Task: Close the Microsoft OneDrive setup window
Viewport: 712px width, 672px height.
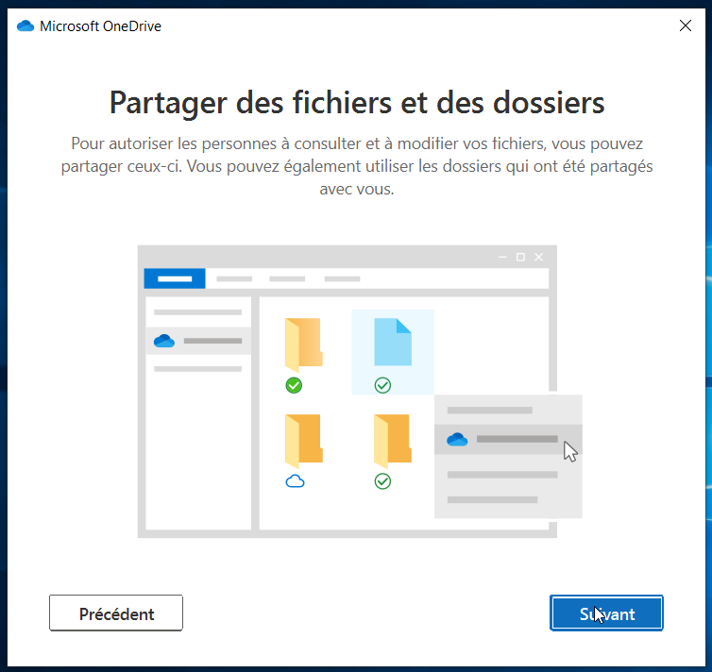Action: [x=686, y=26]
